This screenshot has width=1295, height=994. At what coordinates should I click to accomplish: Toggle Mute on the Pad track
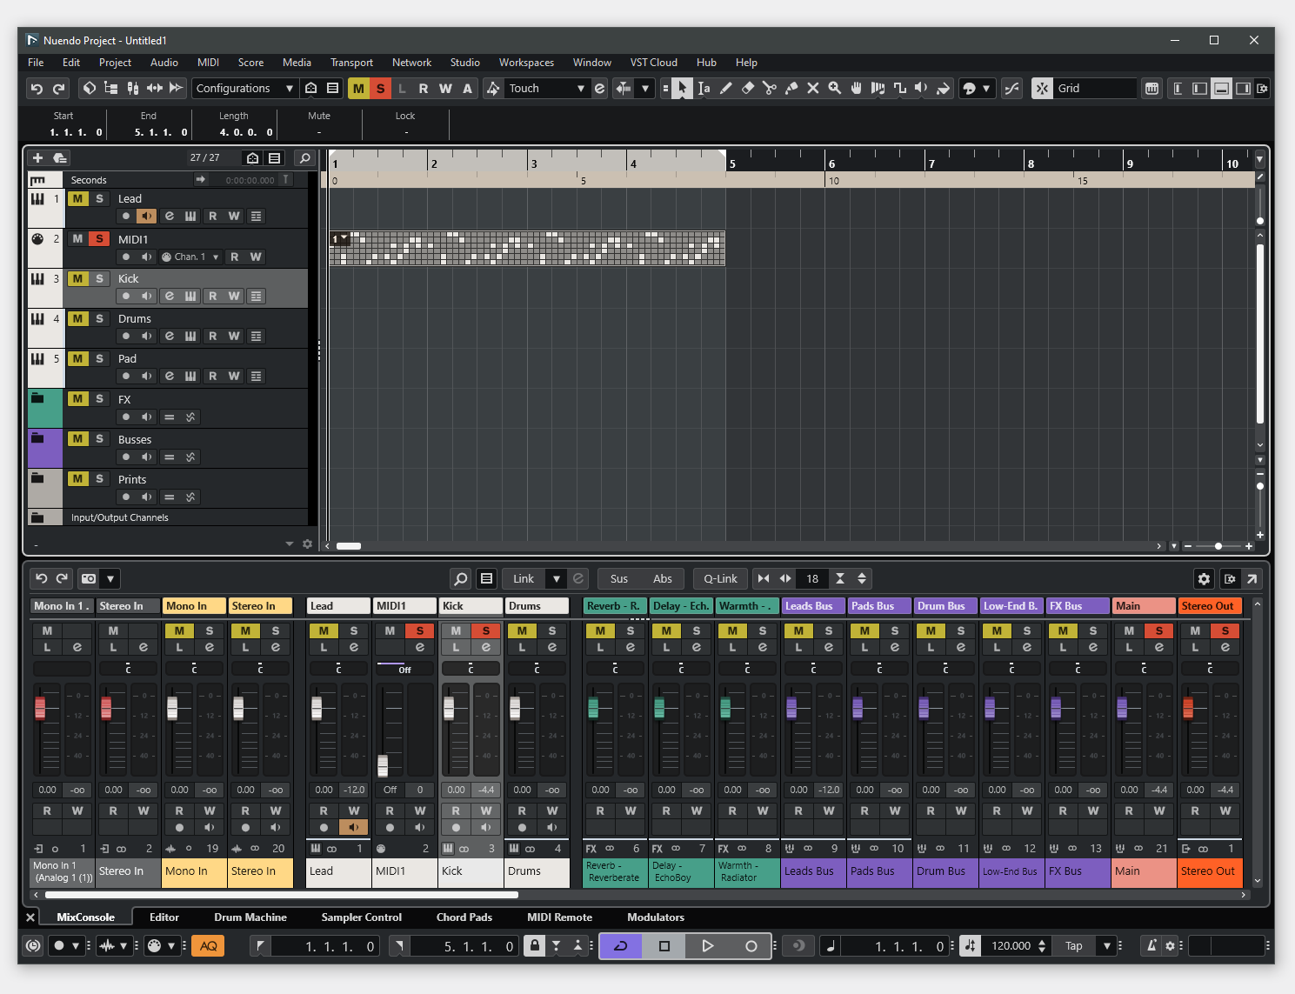(77, 358)
